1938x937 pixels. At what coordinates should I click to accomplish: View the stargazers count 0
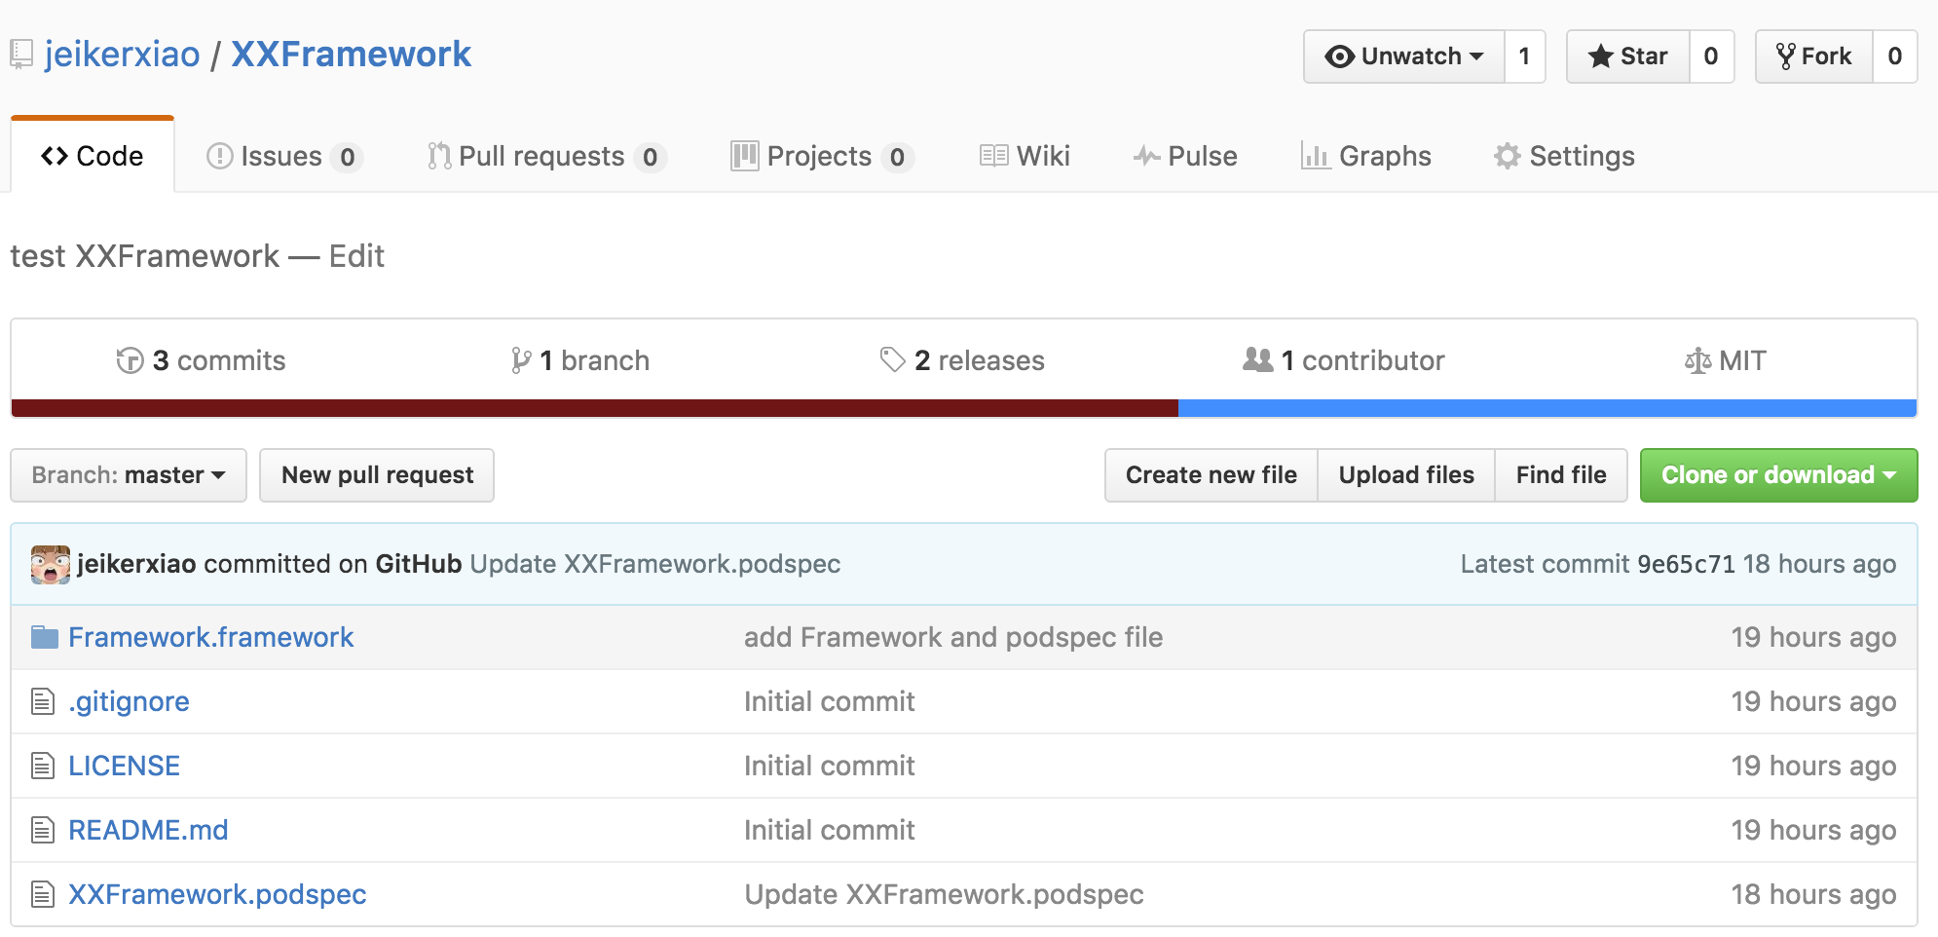pyautogui.click(x=1711, y=56)
